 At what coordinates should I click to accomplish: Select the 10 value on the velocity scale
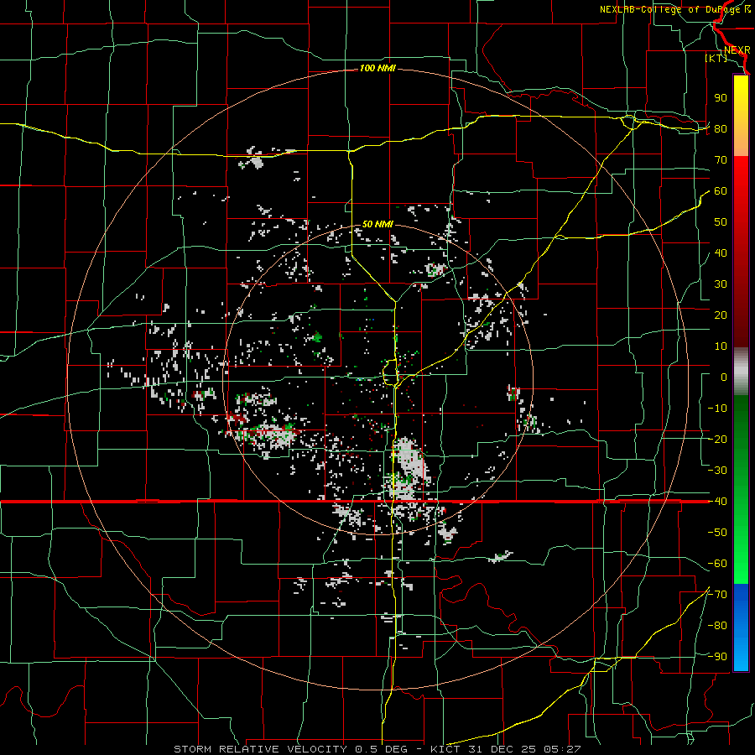click(x=721, y=346)
